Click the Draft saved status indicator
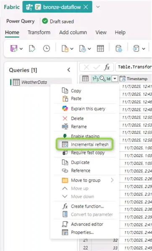 coord(58,21)
